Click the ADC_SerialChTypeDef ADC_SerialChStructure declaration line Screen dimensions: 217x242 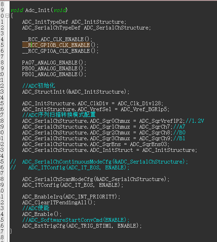pyautogui.click(x=87, y=28)
